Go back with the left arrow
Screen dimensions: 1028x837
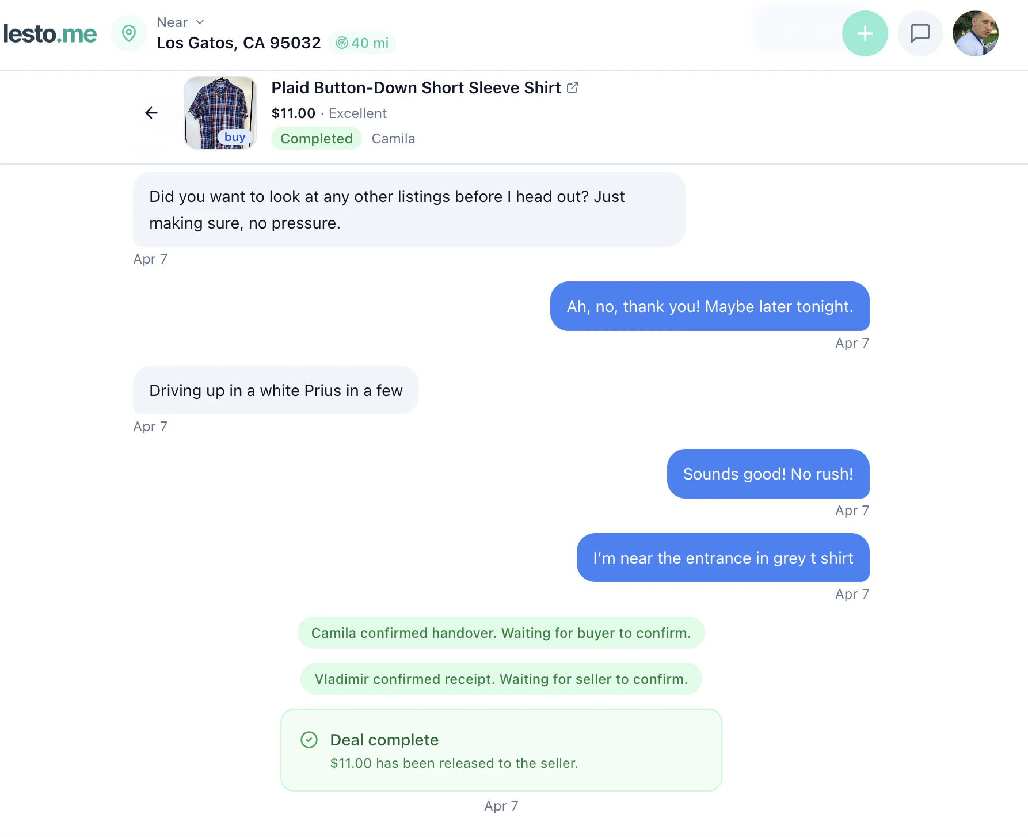point(151,113)
